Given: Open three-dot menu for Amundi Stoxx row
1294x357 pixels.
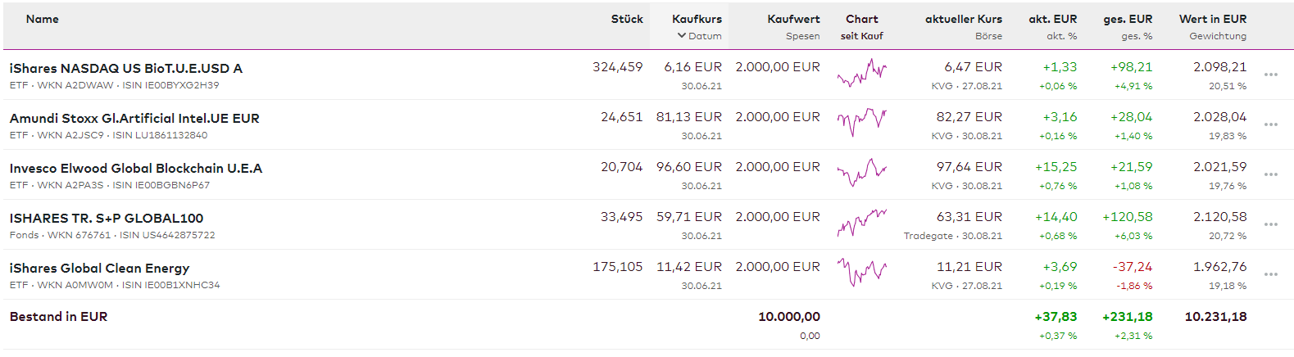Looking at the screenshot, I should tap(1270, 124).
